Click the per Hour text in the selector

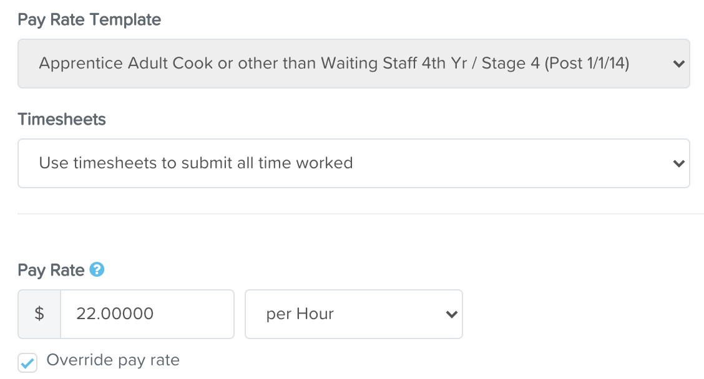pos(300,314)
